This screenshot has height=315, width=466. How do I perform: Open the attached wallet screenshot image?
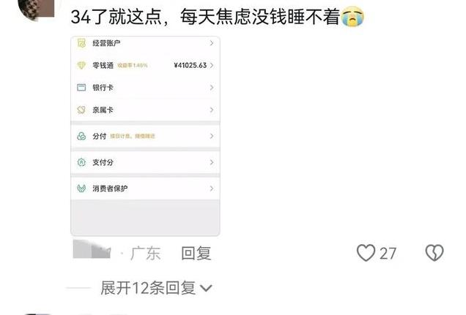(145, 136)
